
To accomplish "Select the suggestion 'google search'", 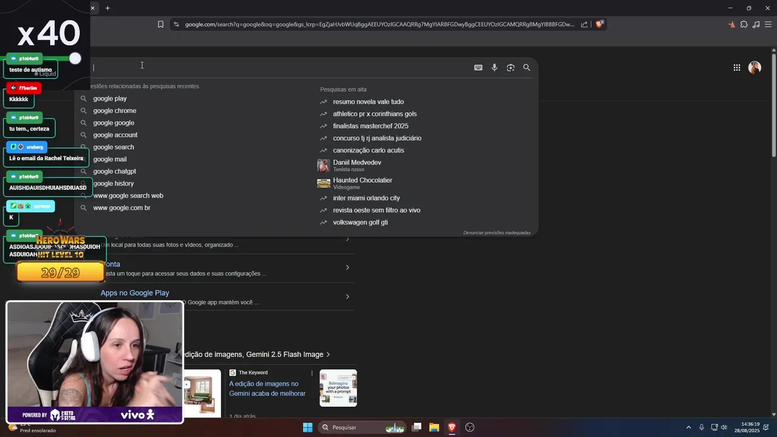I will pos(114,147).
